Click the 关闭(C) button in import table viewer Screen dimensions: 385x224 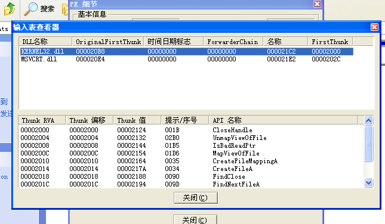196,198
